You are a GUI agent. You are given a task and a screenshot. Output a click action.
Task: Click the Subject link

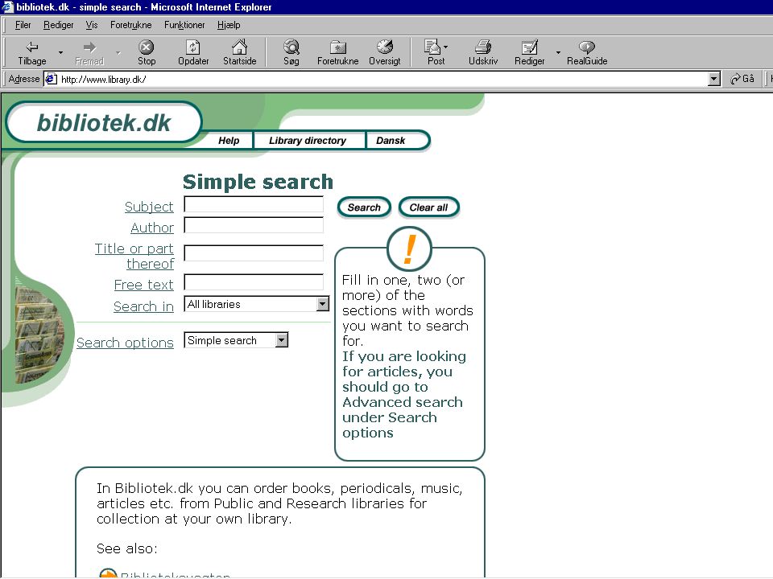pyautogui.click(x=149, y=207)
